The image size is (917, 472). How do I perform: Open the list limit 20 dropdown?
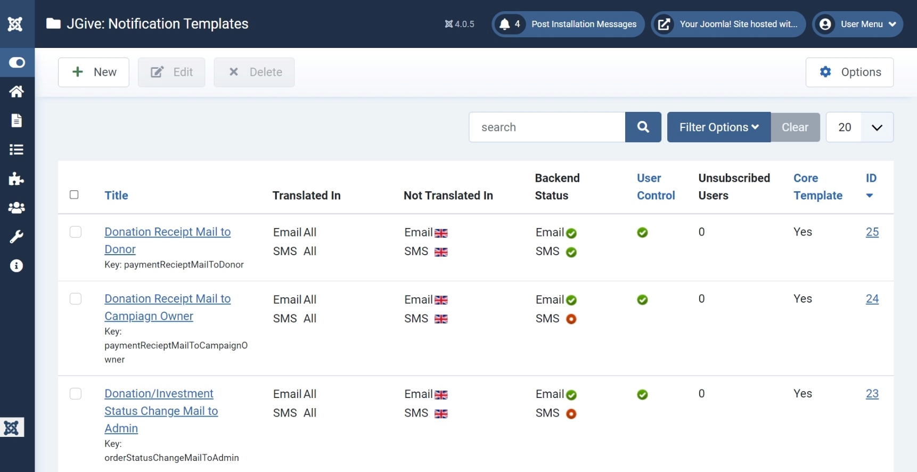click(859, 127)
